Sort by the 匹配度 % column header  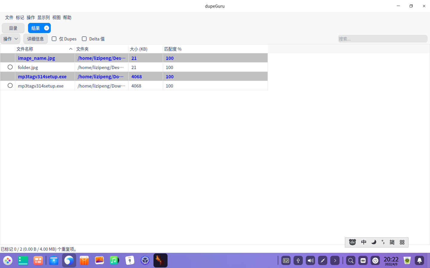coord(215,49)
